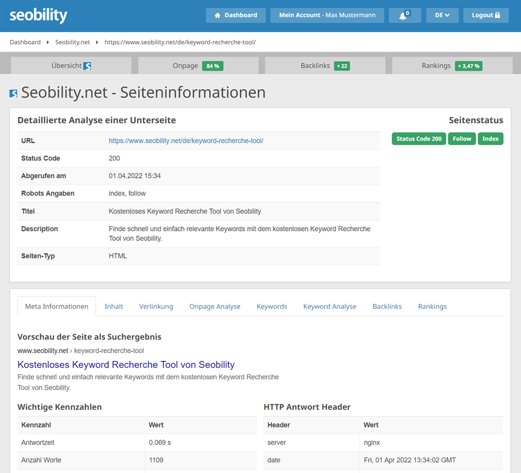521x473 pixels.
Task: Click the Index status badge
Action: pos(490,139)
